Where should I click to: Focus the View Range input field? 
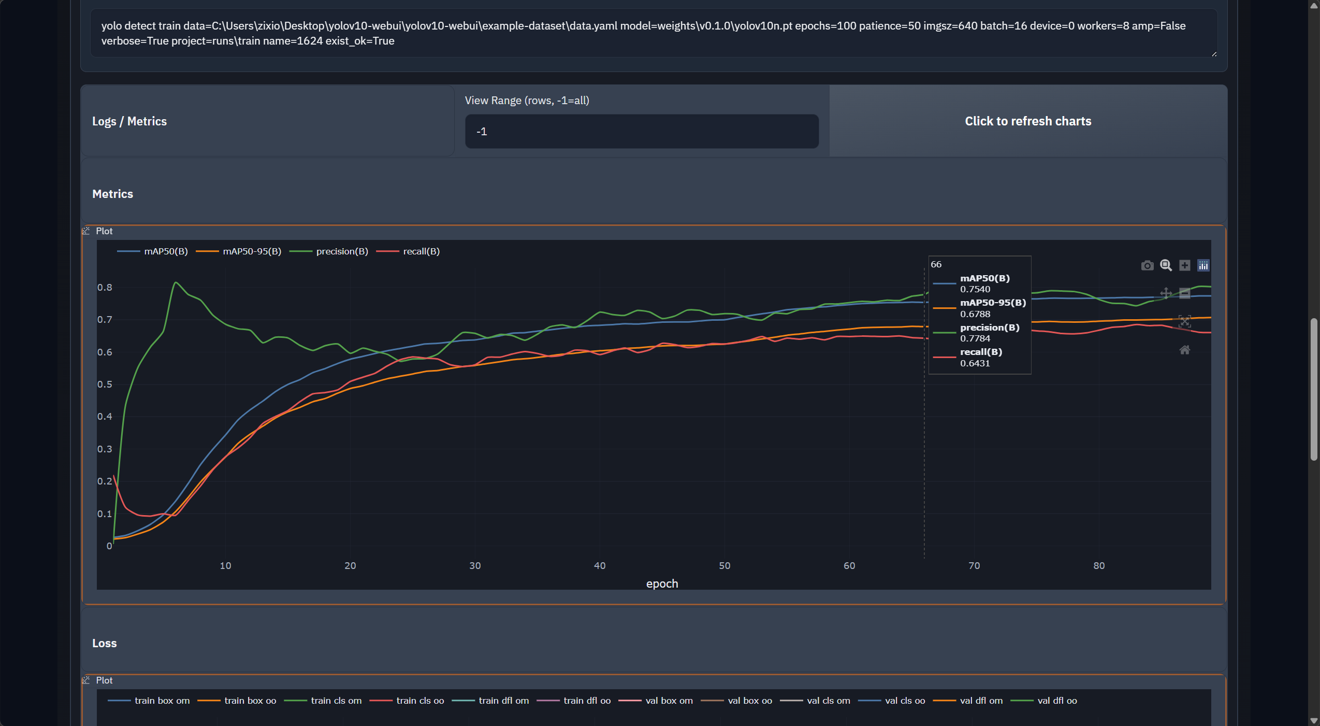coord(641,132)
